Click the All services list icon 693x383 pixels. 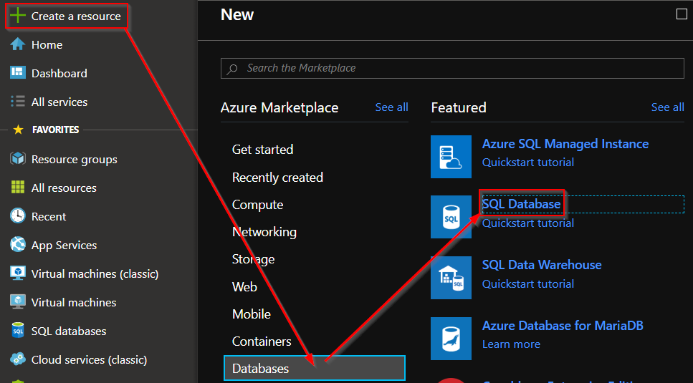(x=18, y=102)
